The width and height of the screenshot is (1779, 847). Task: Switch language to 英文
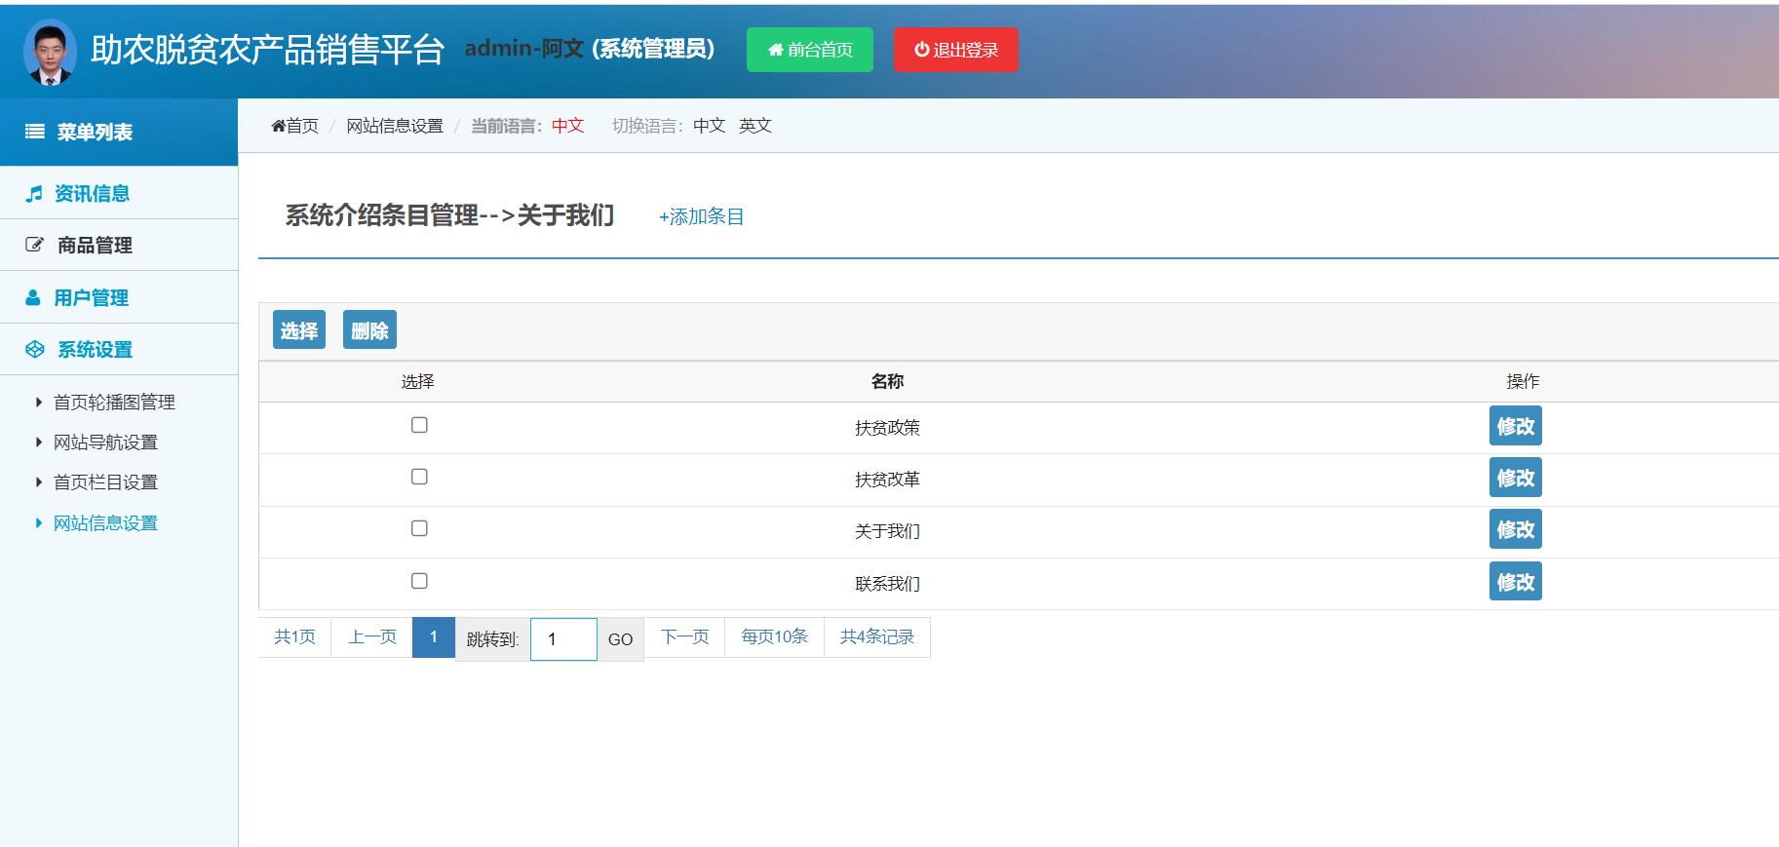755,126
